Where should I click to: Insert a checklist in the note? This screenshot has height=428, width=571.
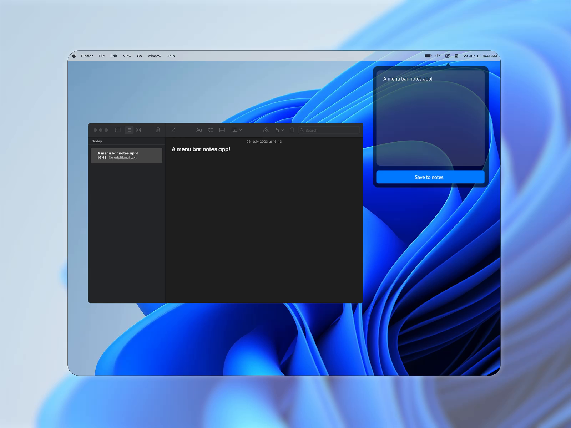pos(211,130)
